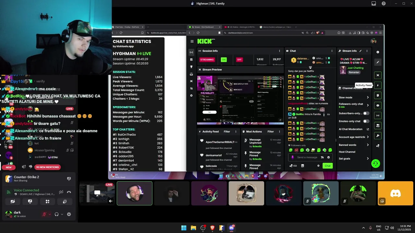Image resolution: width=415 pixels, height=233 pixels.
Task: Click the Discord logo participant tile
Action: click(395, 193)
